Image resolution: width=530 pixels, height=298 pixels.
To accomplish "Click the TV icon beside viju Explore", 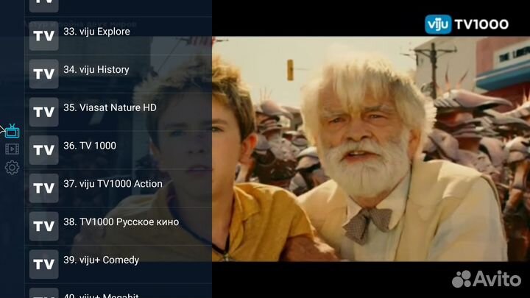I will click(x=44, y=35).
